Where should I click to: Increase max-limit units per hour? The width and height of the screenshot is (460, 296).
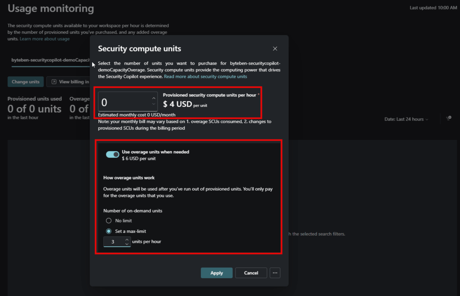pyautogui.click(x=127, y=239)
